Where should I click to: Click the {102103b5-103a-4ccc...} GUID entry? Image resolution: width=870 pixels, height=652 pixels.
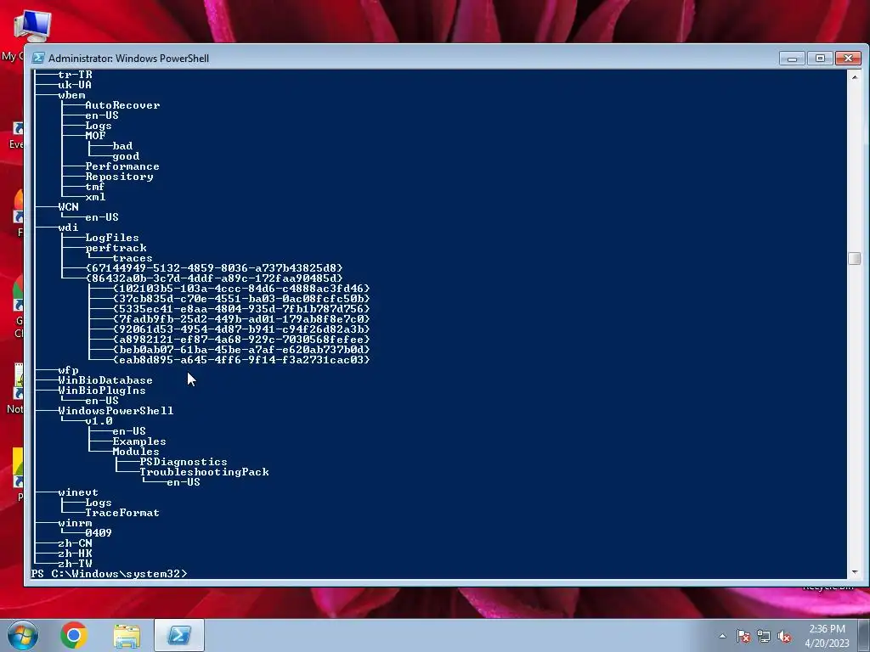[x=241, y=289]
